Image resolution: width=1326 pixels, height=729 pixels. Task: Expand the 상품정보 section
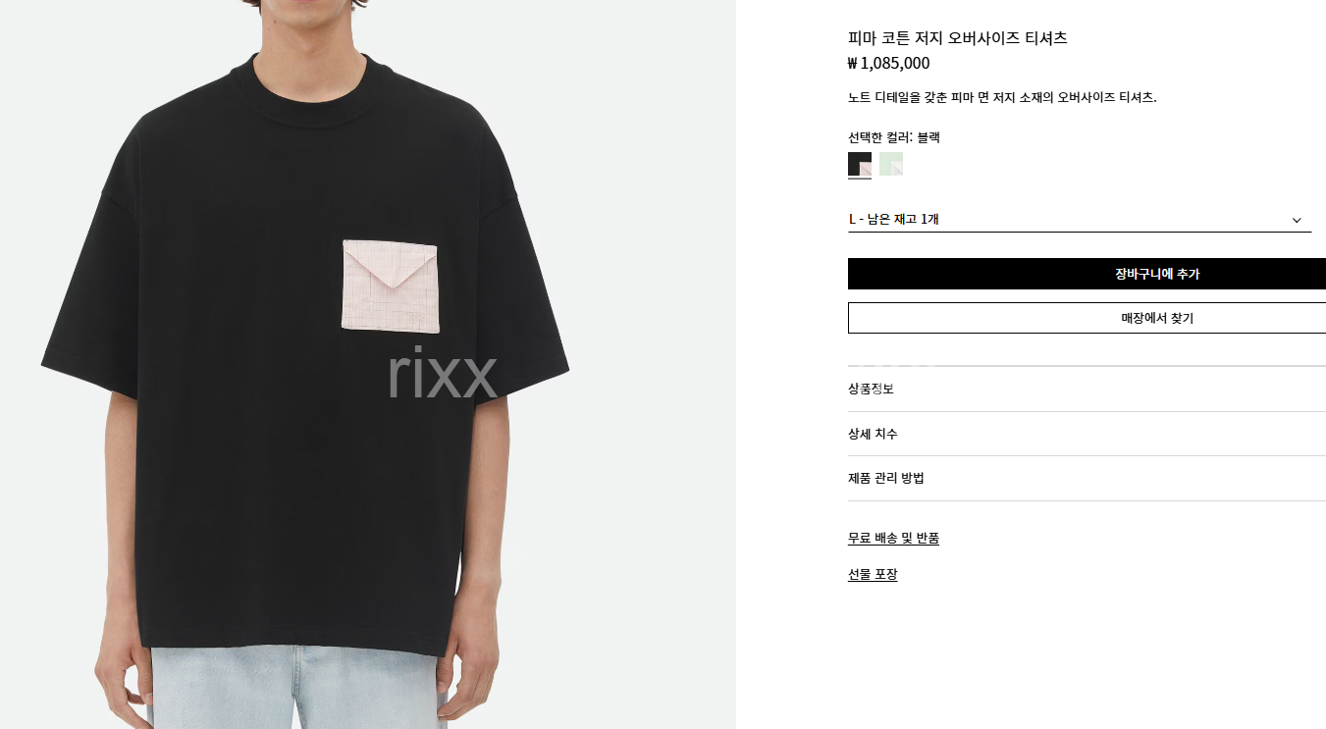1087,389
